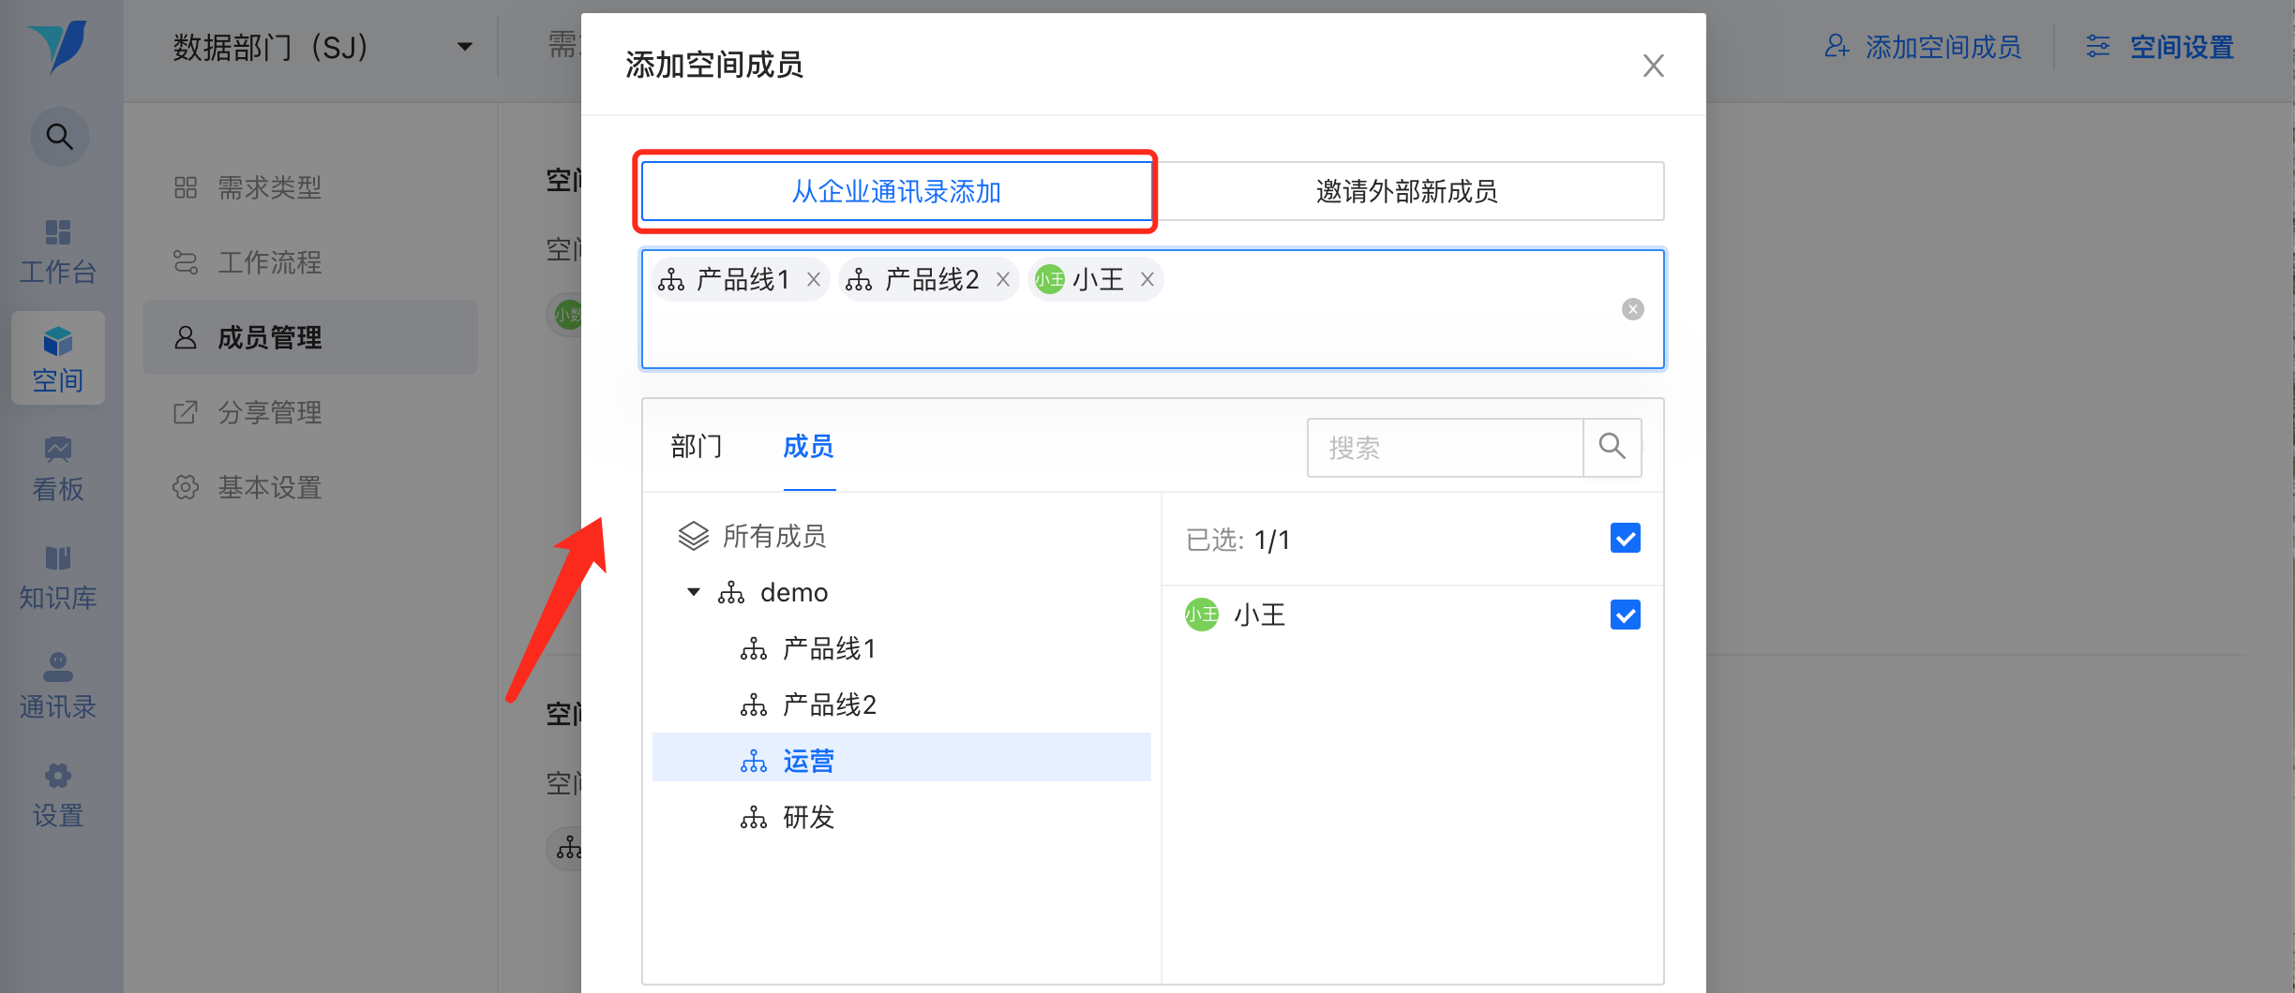Click the member search magnifier button

[x=1612, y=447]
